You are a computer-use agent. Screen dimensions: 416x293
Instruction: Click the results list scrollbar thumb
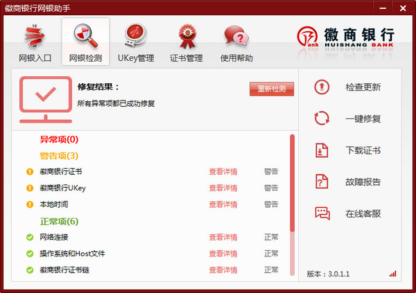292,183
